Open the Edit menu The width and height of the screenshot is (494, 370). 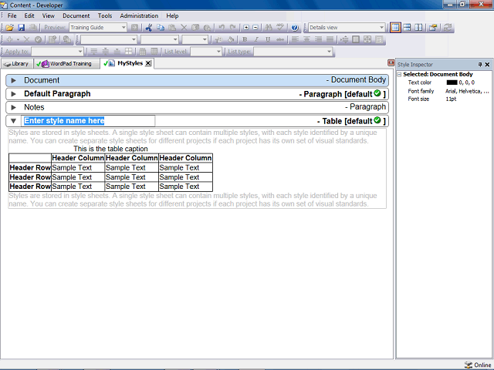point(29,15)
